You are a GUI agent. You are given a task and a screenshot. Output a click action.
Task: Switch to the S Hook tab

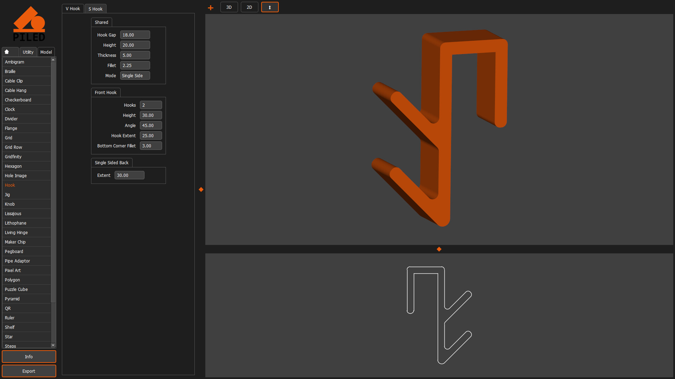95,8
